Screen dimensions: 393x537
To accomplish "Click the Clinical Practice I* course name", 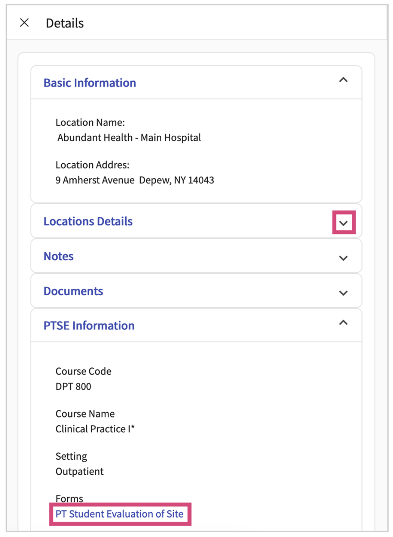I will [95, 429].
